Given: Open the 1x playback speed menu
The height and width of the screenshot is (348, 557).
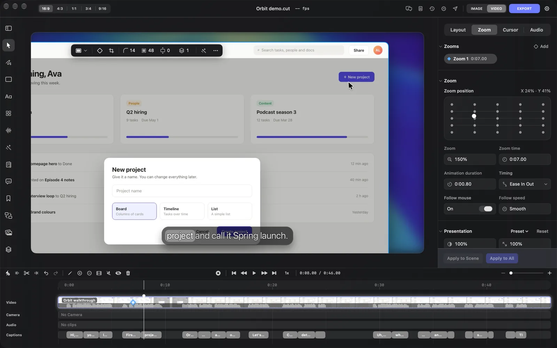Looking at the screenshot, I should tap(287, 273).
